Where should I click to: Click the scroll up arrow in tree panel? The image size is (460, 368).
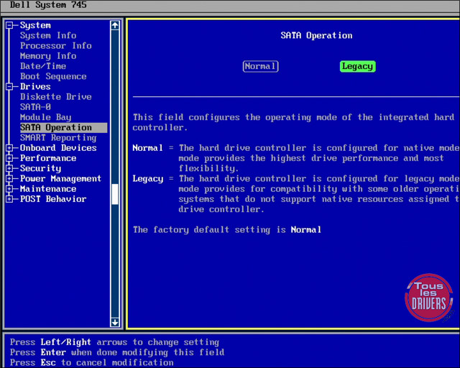pos(115,26)
